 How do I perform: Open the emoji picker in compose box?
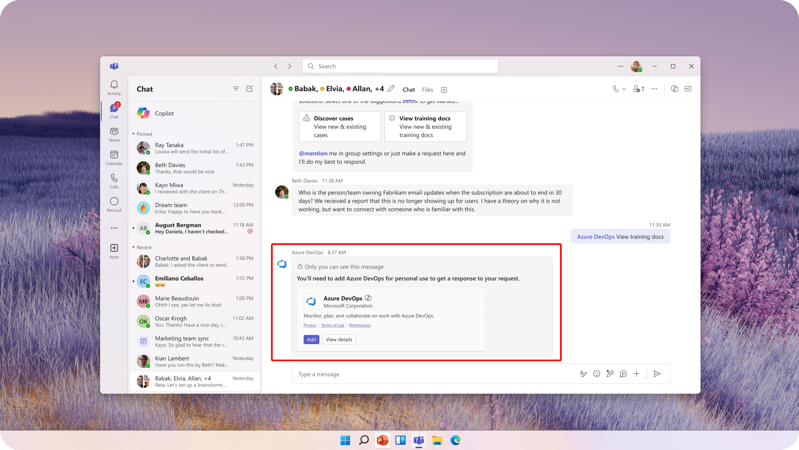coord(597,374)
